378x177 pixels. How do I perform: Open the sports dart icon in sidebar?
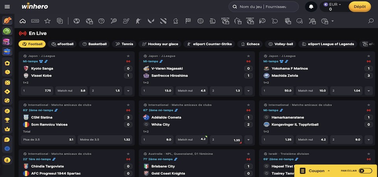click(x=7, y=21)
